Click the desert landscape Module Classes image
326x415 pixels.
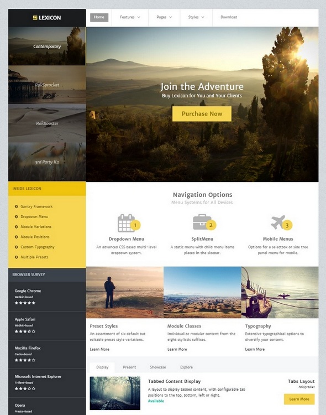(x=202, y=292)
